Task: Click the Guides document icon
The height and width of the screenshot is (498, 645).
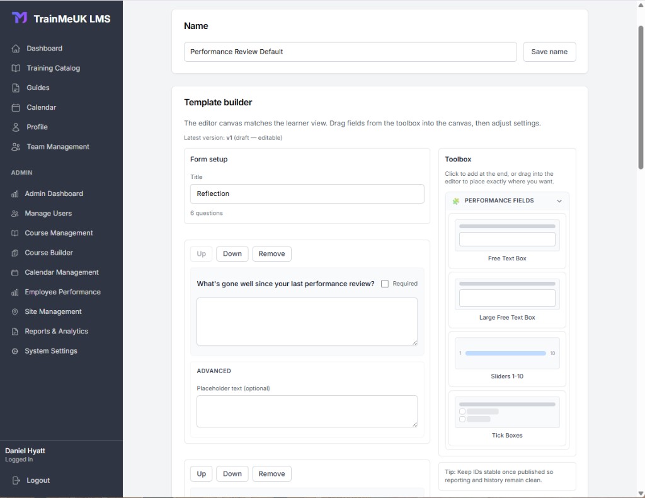Action: [16, 88]
